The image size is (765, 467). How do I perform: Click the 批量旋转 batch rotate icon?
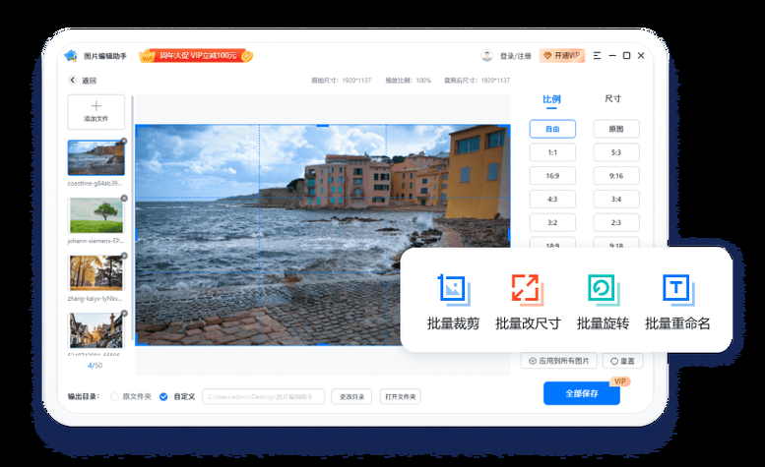(x=604, y=290)
